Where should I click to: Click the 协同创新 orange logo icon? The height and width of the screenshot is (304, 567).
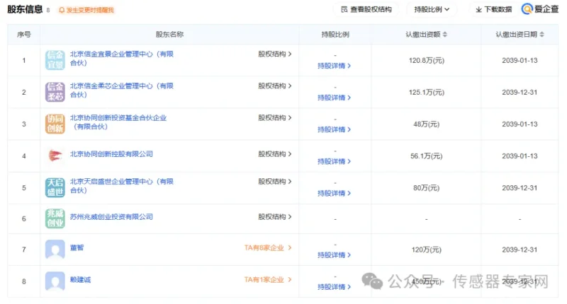(x=55, y=124)
